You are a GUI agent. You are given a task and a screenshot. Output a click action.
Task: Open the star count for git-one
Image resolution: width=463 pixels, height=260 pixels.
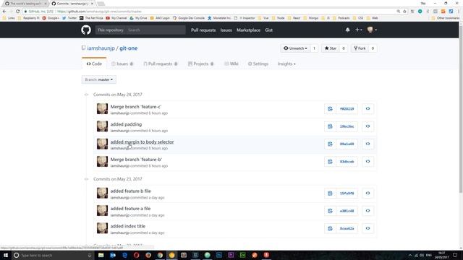[344, 48]
